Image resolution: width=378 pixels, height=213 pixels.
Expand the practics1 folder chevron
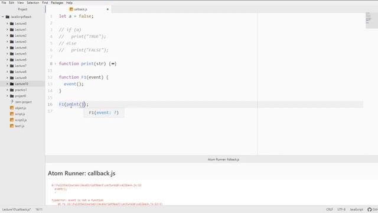coord(7,90)
